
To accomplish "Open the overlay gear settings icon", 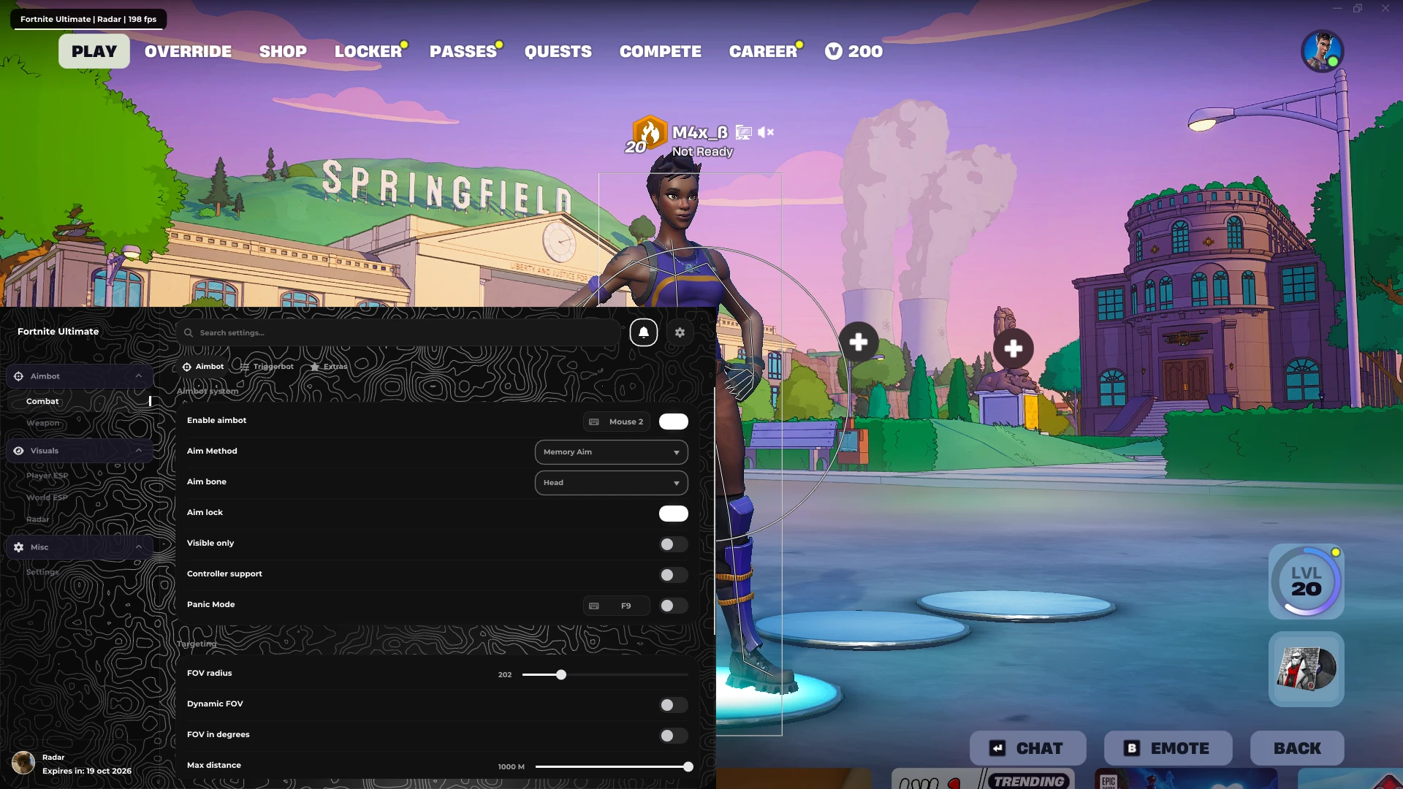I will 680,332.
